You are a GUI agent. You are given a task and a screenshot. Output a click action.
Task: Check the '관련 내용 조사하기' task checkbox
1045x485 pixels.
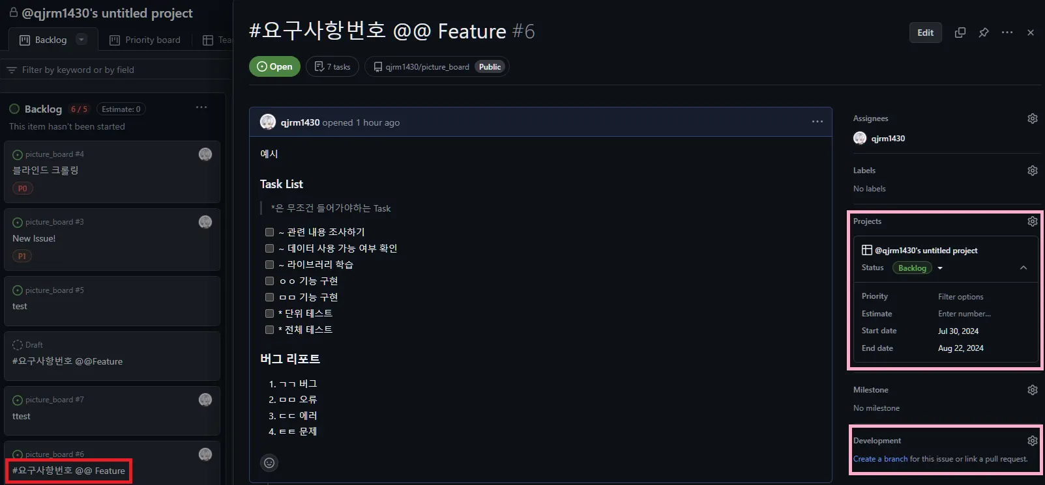coord(269,232)
